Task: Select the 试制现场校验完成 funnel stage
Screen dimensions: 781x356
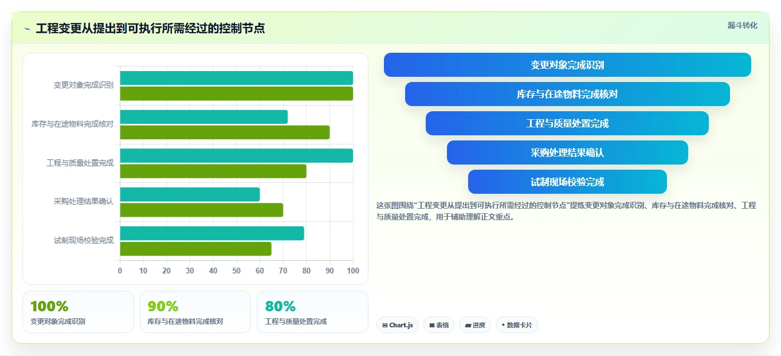Action: 567,182
